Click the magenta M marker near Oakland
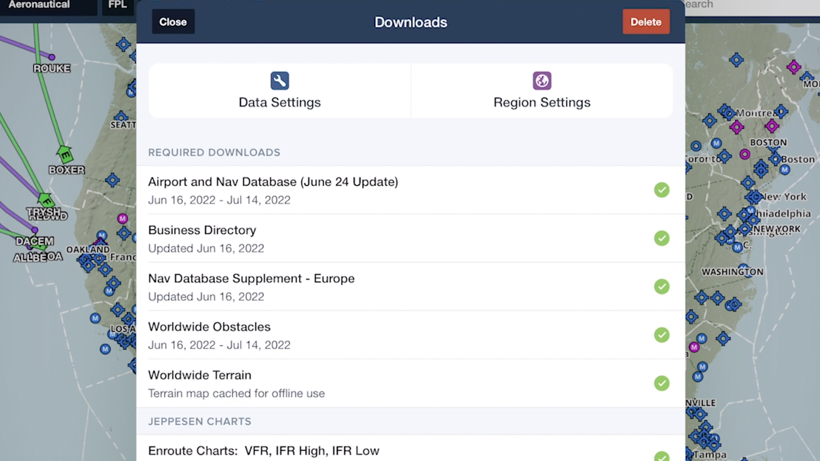Image resolution: width=820 pixels, height=461 pixels. [x=123, y=219]
